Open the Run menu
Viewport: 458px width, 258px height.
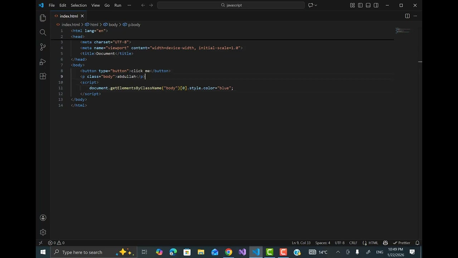pyautogui.click(x=118, y=5)
